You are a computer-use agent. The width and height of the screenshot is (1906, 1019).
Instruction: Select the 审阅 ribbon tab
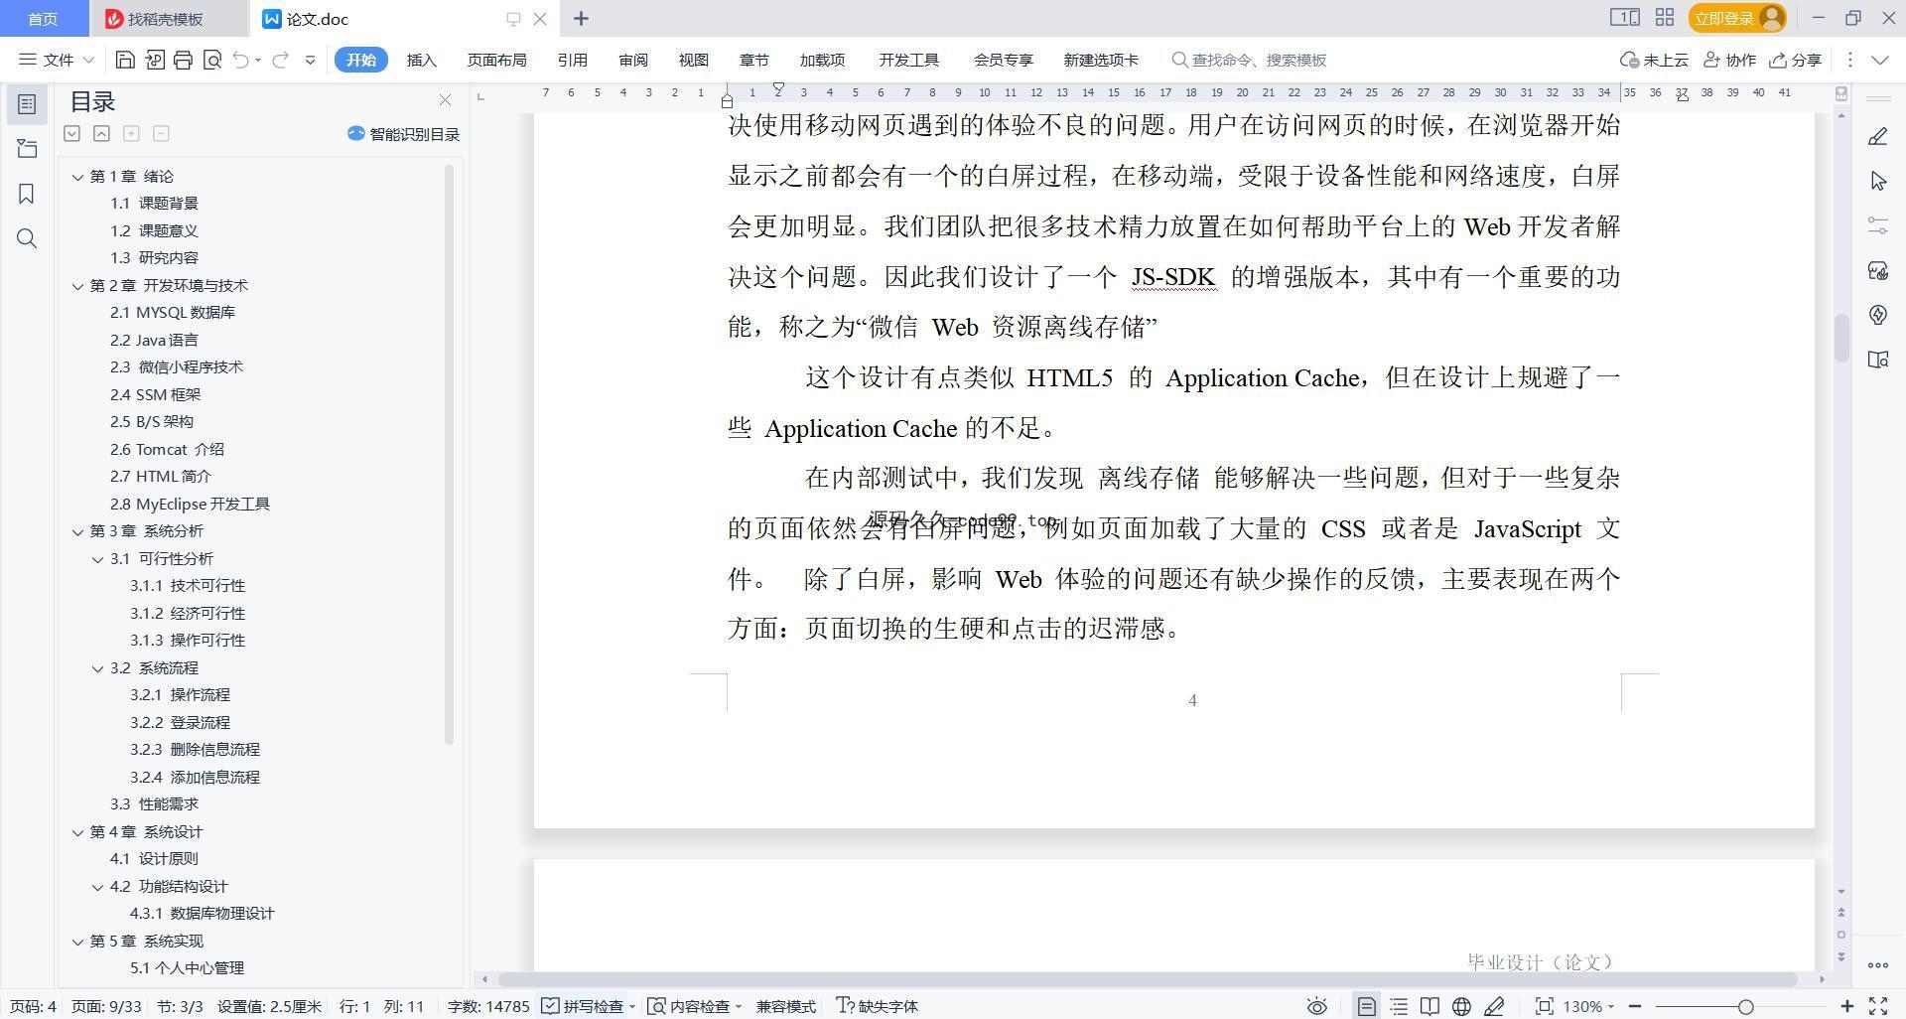tap(633, 60)
